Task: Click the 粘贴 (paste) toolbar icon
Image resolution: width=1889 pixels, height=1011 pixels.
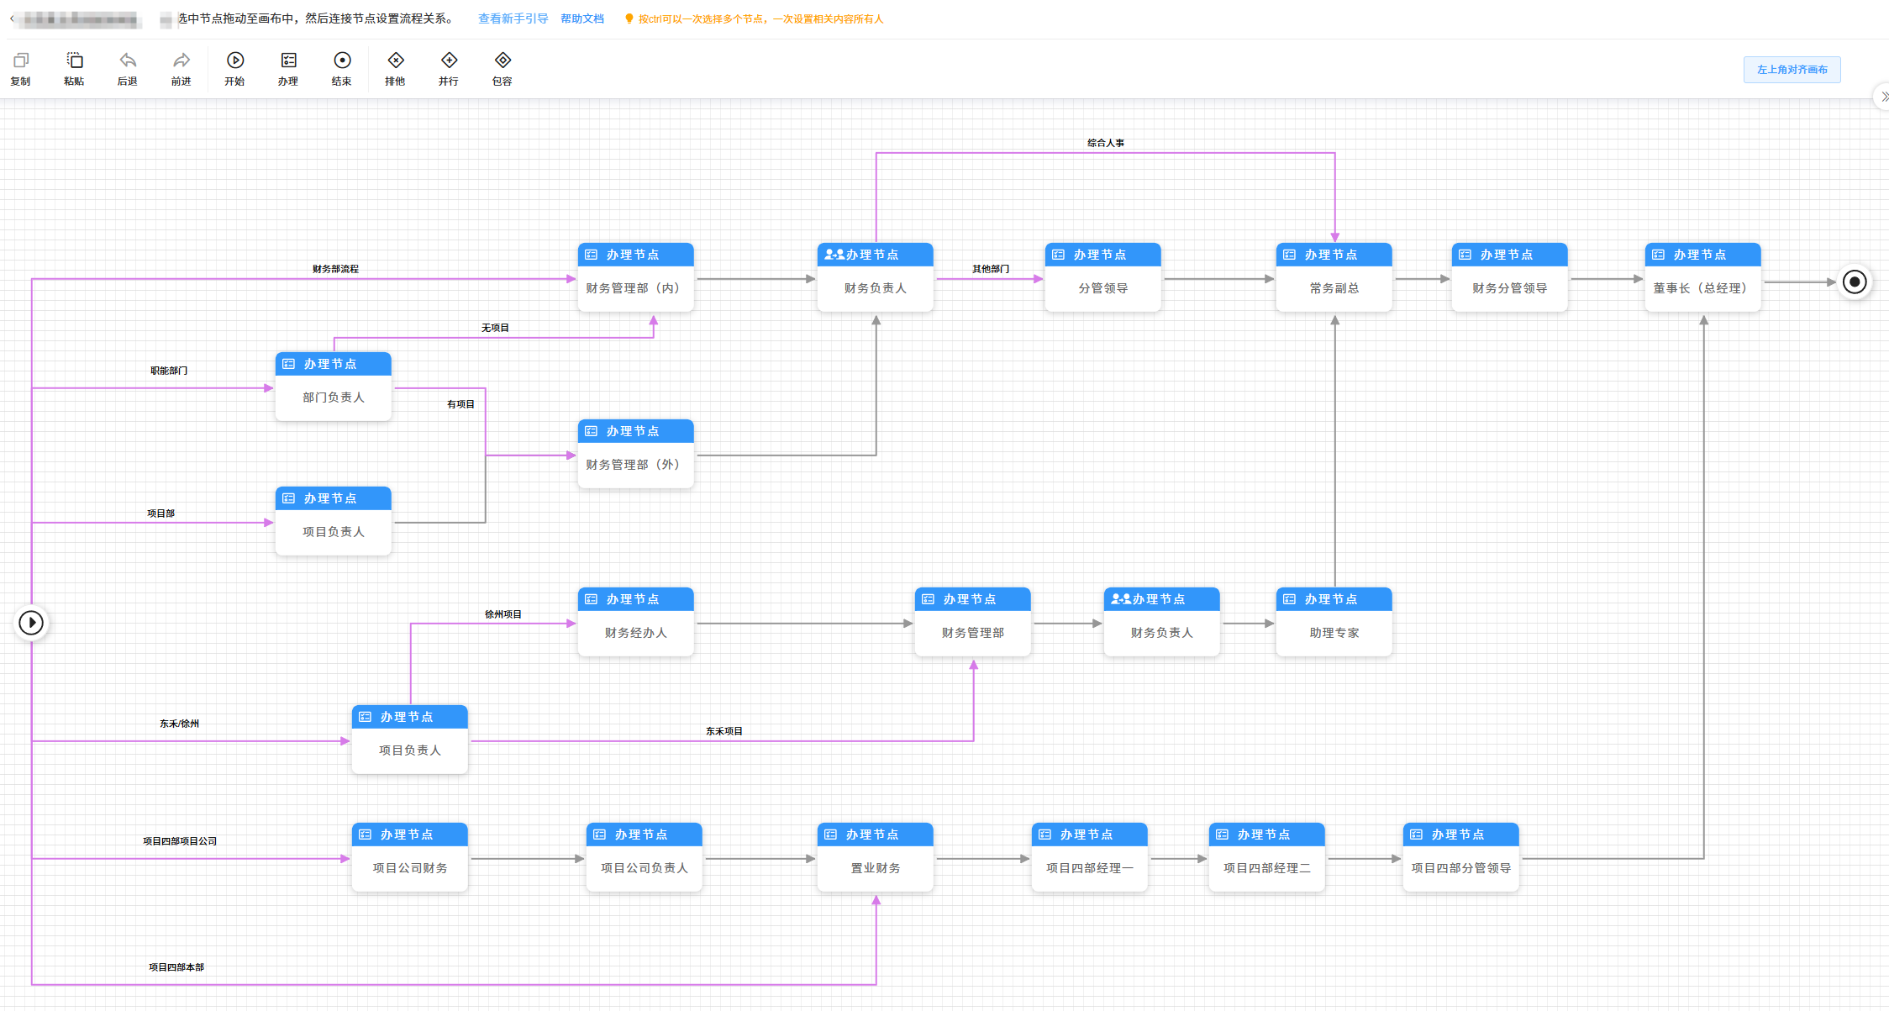Action: [74, 61]
